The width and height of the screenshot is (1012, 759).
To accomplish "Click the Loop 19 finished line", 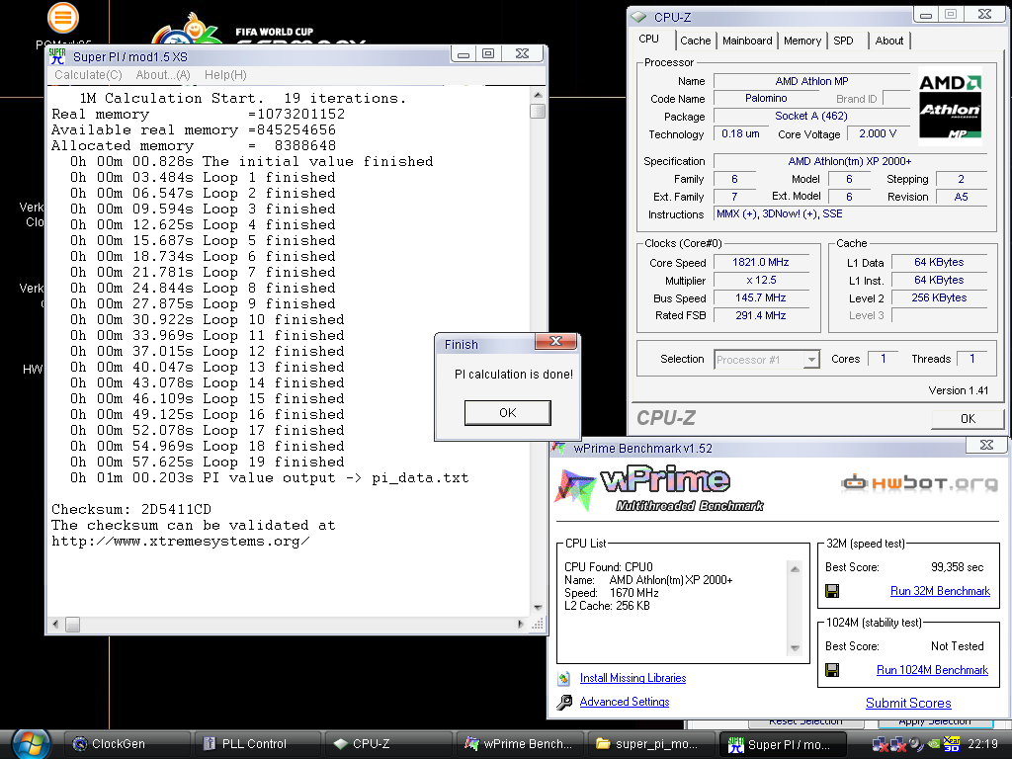I will (208, 463).
